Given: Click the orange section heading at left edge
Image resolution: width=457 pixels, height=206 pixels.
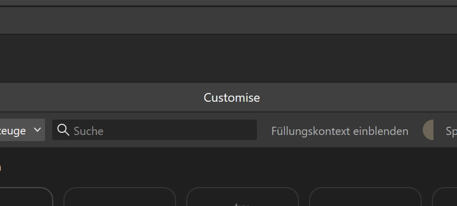Looking at the screenshot, I should (1, 167).
